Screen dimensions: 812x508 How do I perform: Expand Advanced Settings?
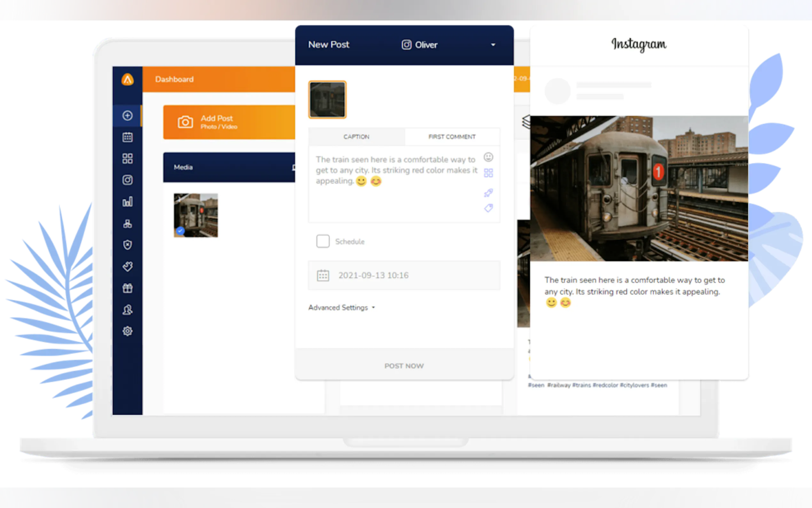point(341,307)
